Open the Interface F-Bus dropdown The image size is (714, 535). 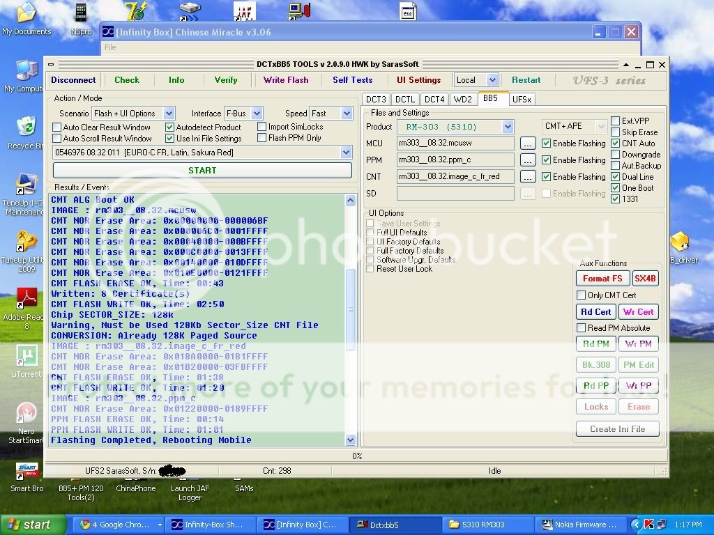tap(257, 114)
